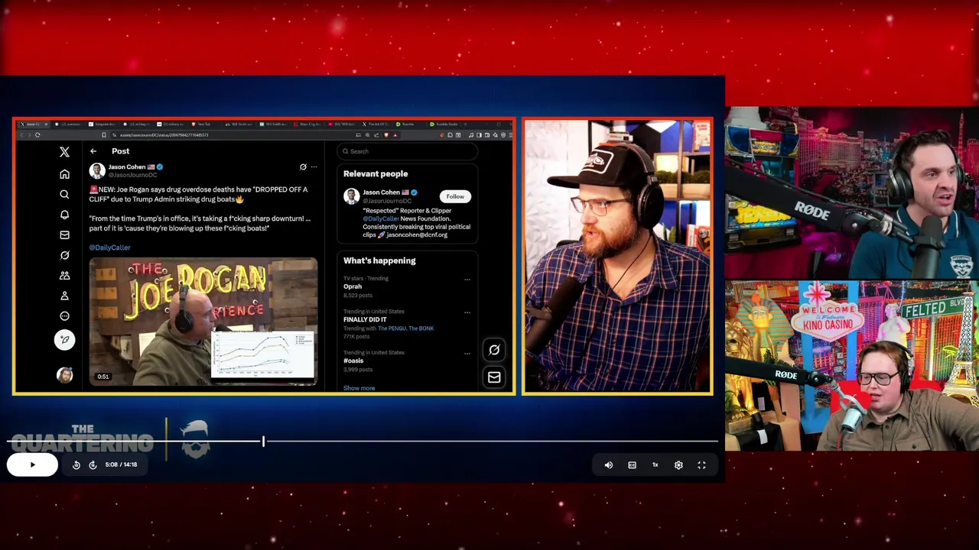This screenshot has width=979, height=550.
Task: Open the FINALLY DID IT trend
Action: point(365,319)
